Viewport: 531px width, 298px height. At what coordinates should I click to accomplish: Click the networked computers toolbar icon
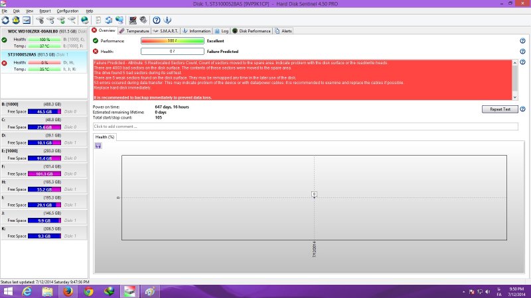point(119,21)
